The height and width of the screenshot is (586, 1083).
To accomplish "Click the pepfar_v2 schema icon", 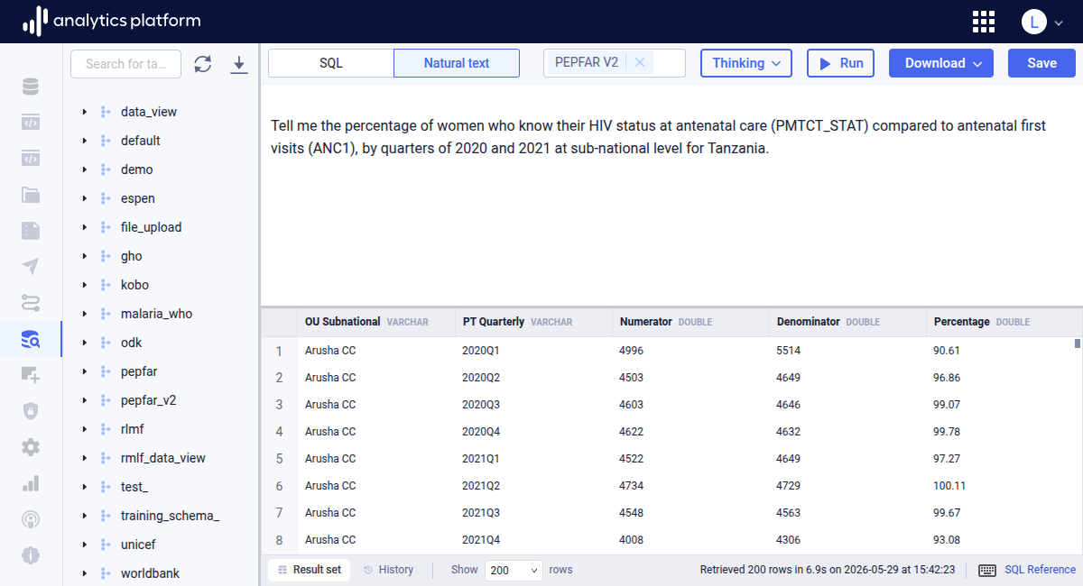I will point(106,400).
